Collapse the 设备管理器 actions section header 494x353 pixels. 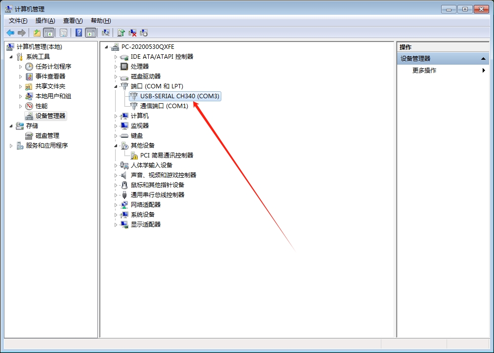pos(443,59)
